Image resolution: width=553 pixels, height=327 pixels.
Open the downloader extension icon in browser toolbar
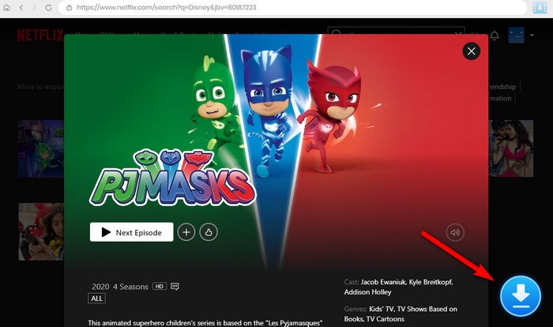tap(540, 7)
